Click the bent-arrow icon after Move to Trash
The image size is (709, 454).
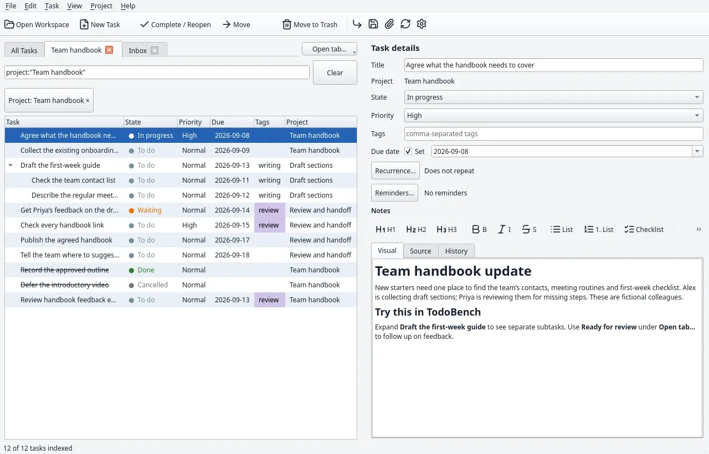357,24
